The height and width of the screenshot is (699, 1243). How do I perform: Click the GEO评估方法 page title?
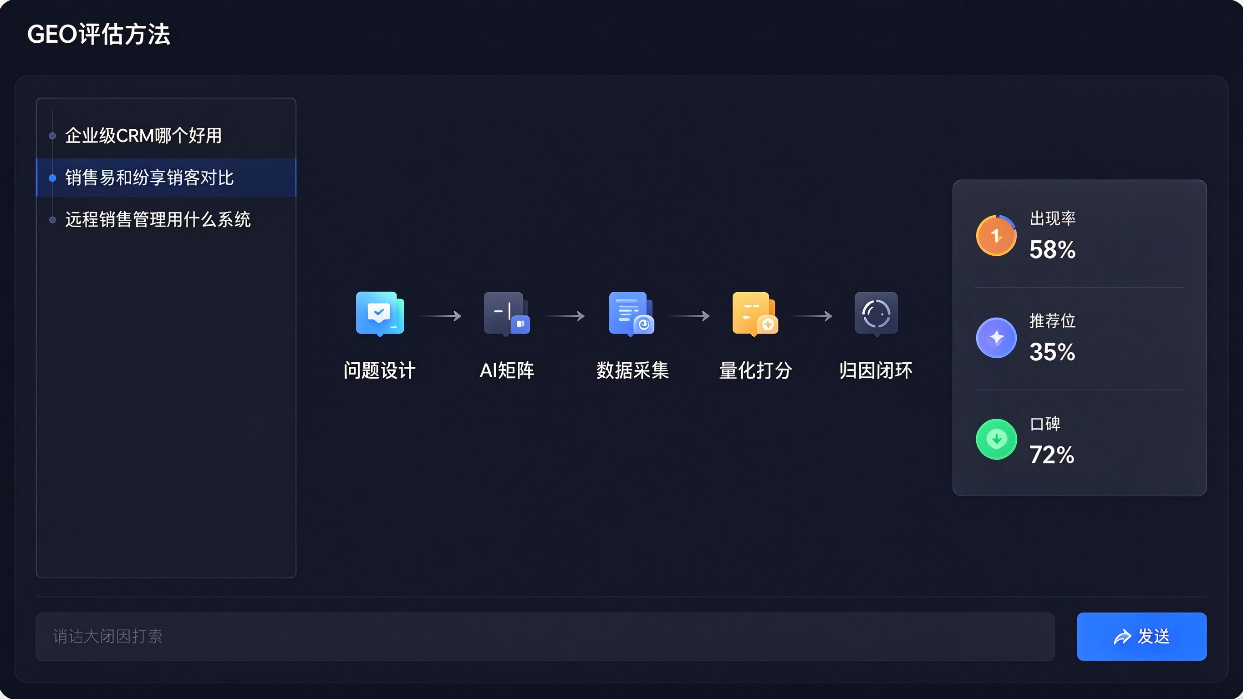(98, 34)
